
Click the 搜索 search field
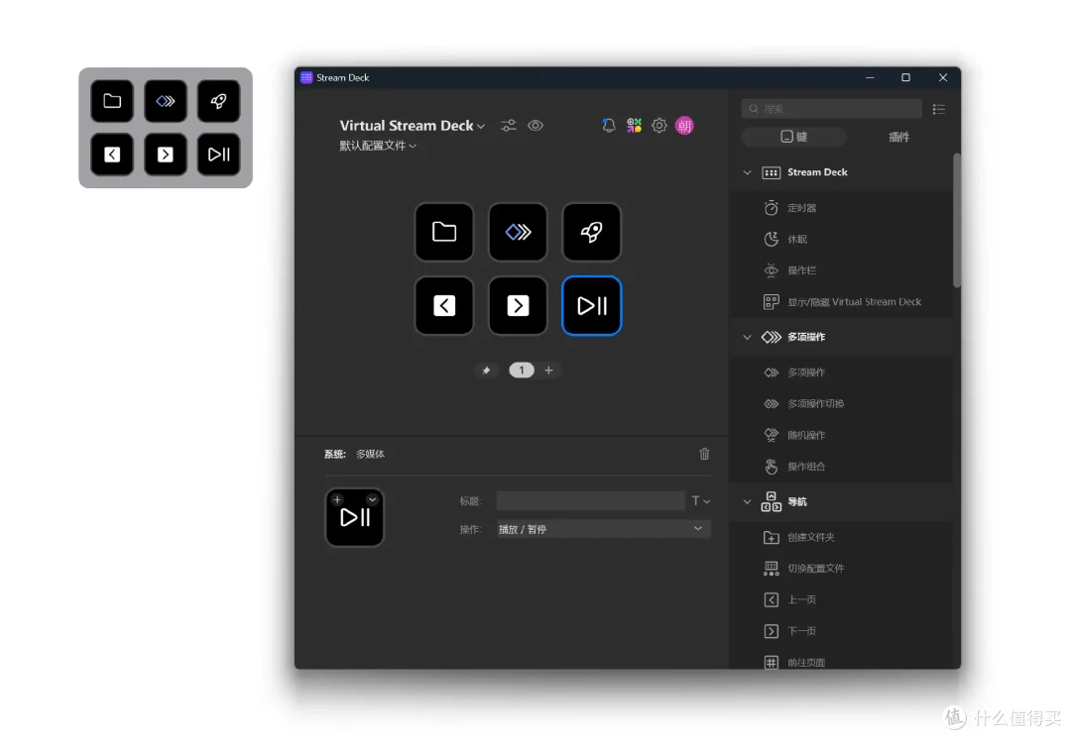[832, 108]
